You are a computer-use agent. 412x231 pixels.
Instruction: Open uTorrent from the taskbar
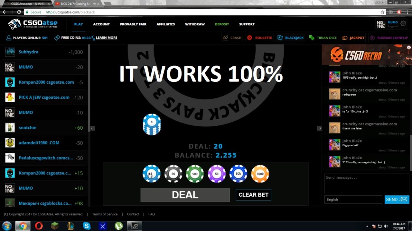click(x=119, y=226)
